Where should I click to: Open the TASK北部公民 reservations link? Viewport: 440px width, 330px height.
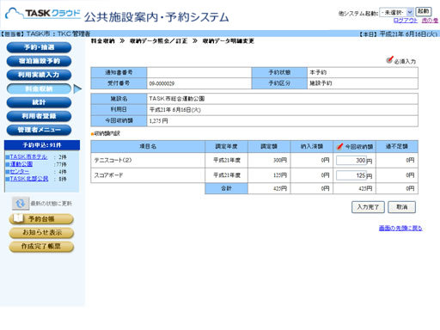click(29, 179)
